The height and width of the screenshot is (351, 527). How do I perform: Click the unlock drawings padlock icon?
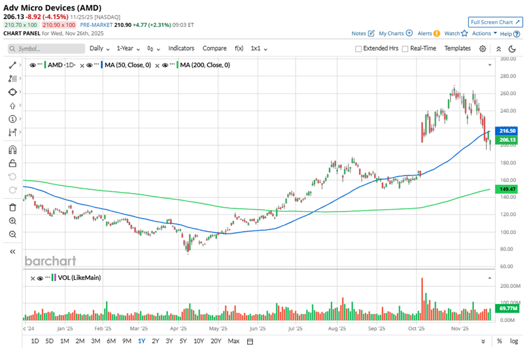(12, 163)
